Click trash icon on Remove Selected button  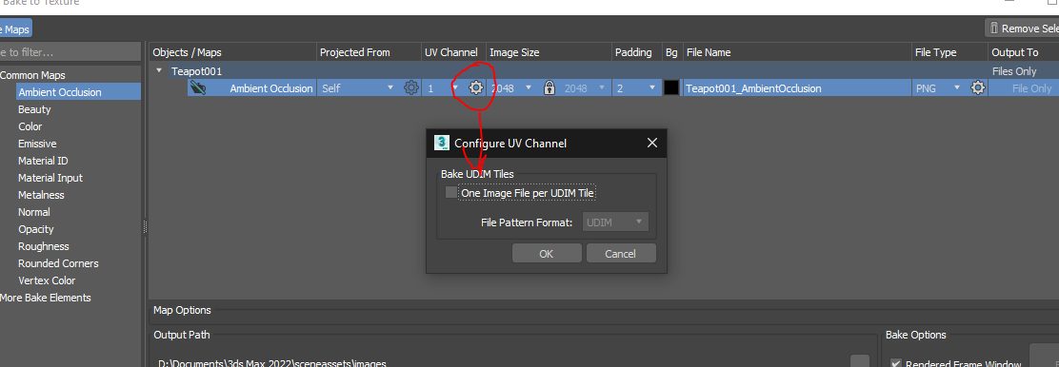tap(993, 29)
